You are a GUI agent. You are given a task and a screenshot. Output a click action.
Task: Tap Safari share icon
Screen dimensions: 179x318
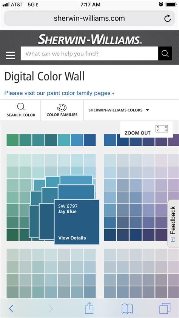89,308
